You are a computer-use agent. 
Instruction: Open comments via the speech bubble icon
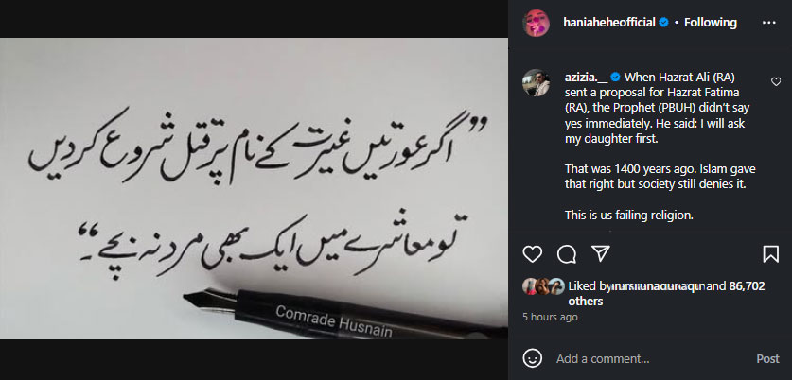[x=567, y=254]
